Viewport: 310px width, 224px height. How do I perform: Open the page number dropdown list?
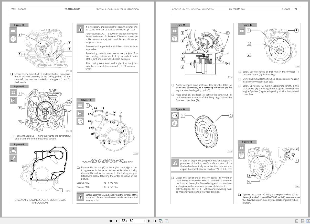pyautogui.click(x=144, y=221)
